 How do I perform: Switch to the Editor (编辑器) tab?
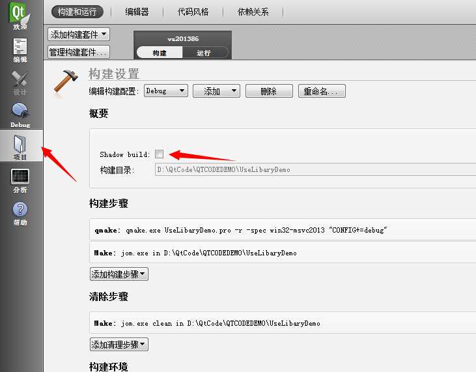click(137, 12)
